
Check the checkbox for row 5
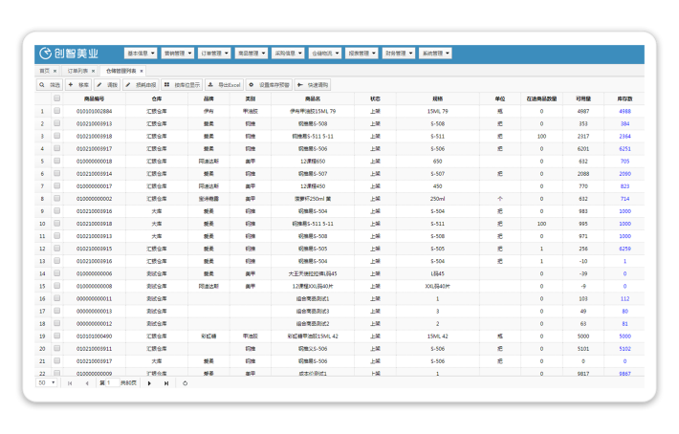click(57, 161)
